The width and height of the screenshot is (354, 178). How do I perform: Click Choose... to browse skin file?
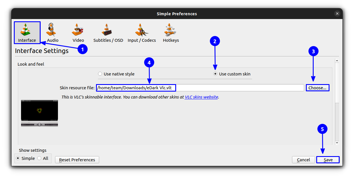(317, 88)
